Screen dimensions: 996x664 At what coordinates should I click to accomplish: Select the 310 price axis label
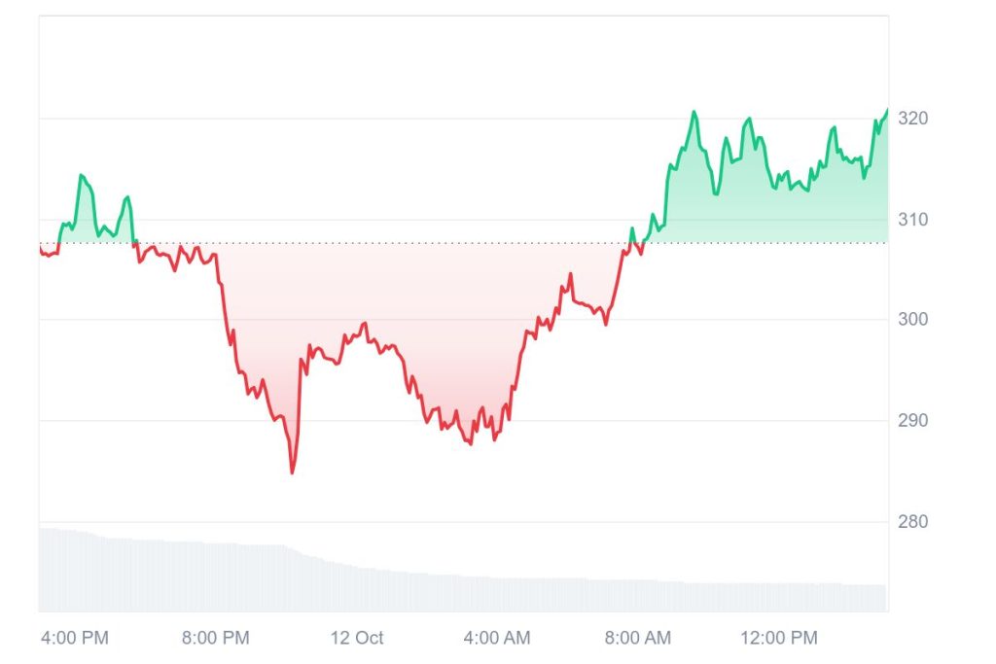pos(912,220)
